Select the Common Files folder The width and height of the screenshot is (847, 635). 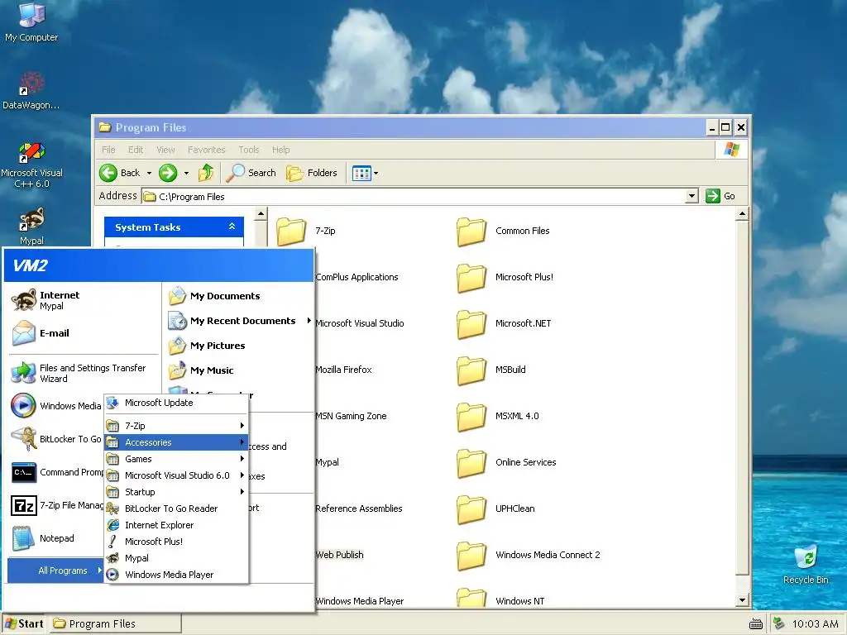pyautogui.click(x=503, y=232)
